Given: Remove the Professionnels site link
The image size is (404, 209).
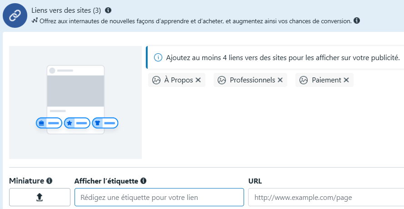Looking at the screenshot, I should click(x=280, y=80).
